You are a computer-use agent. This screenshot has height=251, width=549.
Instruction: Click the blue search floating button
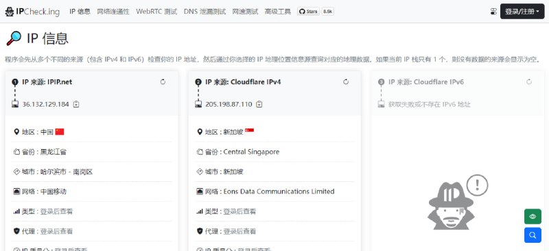[x=533, y=235]
